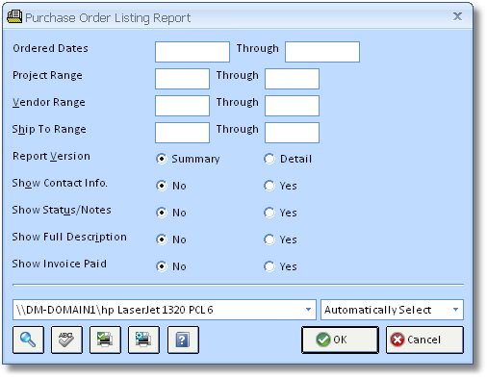Click the Cancel button
The height and width of the screenshot is (378, 487).
click(424, 340)
